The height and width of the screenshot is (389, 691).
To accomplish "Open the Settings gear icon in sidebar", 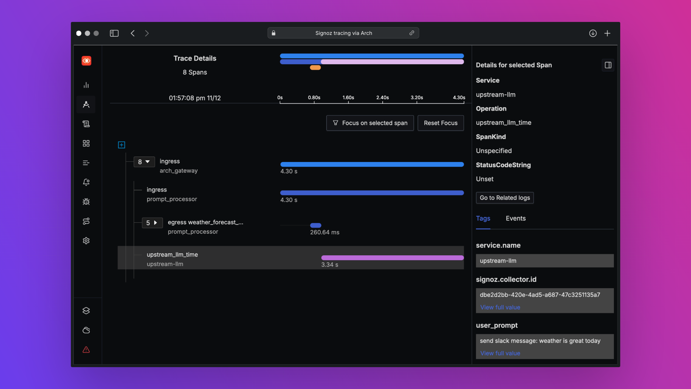I will (86, 241).
